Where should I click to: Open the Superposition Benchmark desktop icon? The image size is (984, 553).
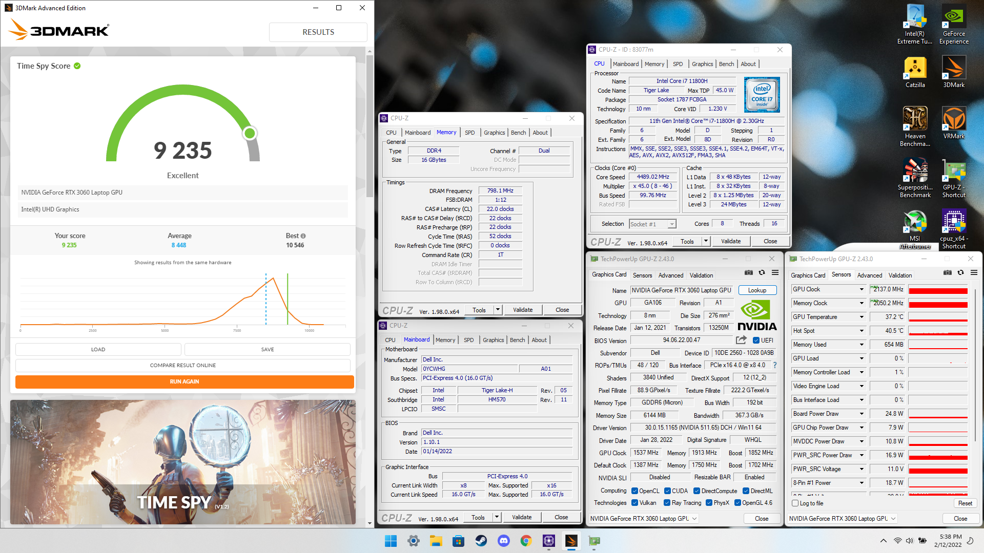pos(915,178)
